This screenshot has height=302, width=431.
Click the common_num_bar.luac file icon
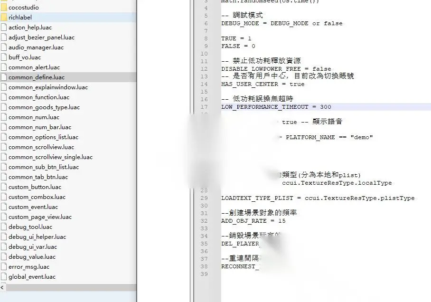coord(4,127)
